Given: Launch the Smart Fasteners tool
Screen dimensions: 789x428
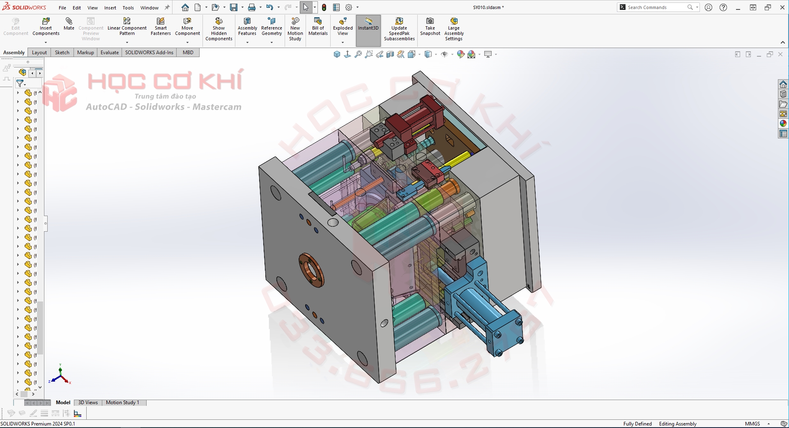Looking at the screenshot, I should pyautogui.click(x=161, y=27).
